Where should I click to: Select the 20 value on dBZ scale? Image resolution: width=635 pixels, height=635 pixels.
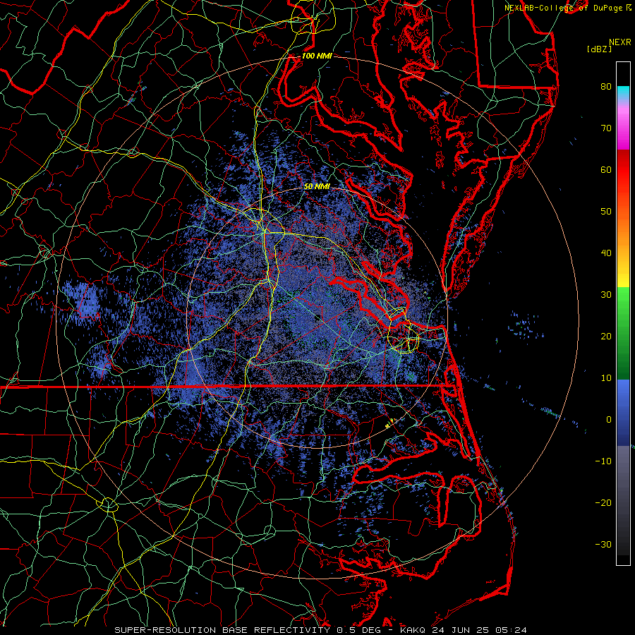point(606,336)
